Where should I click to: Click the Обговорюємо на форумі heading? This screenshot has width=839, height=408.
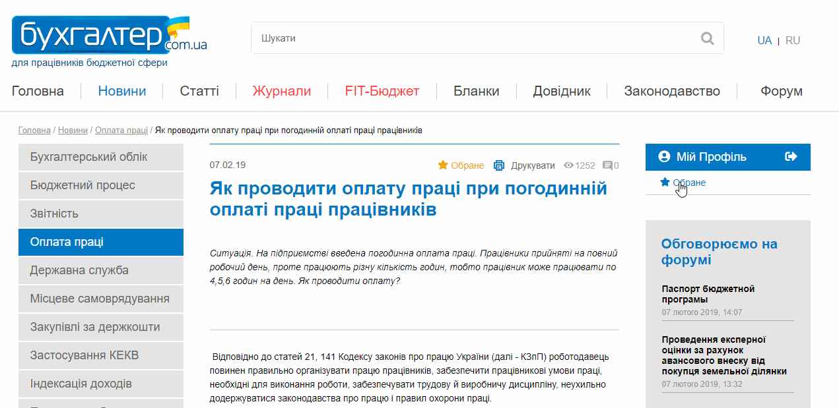(720, 252)
